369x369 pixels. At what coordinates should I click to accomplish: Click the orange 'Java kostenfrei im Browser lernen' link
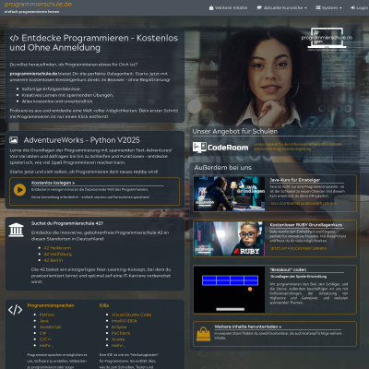[x=304, y=204]
